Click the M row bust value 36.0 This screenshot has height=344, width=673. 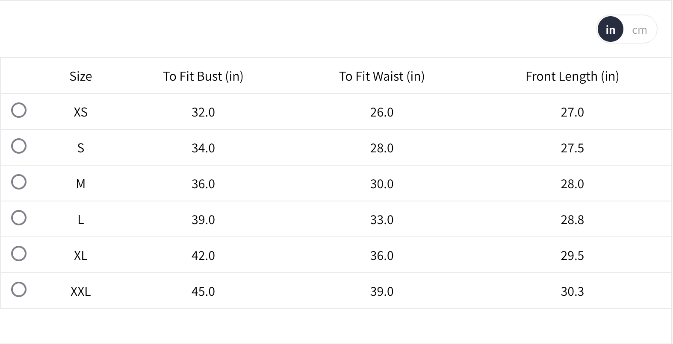(x=203, y=184)
